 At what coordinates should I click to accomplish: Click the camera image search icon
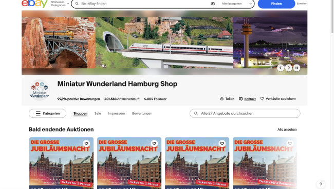coord(213,4)
